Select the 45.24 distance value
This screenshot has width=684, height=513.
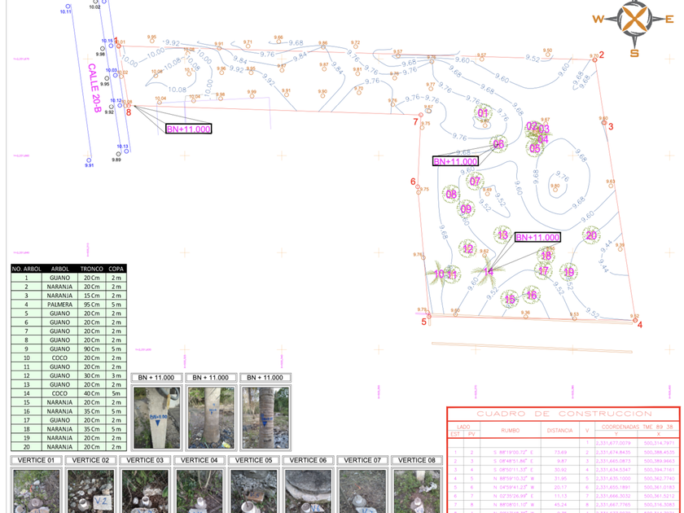pos(560,505)
